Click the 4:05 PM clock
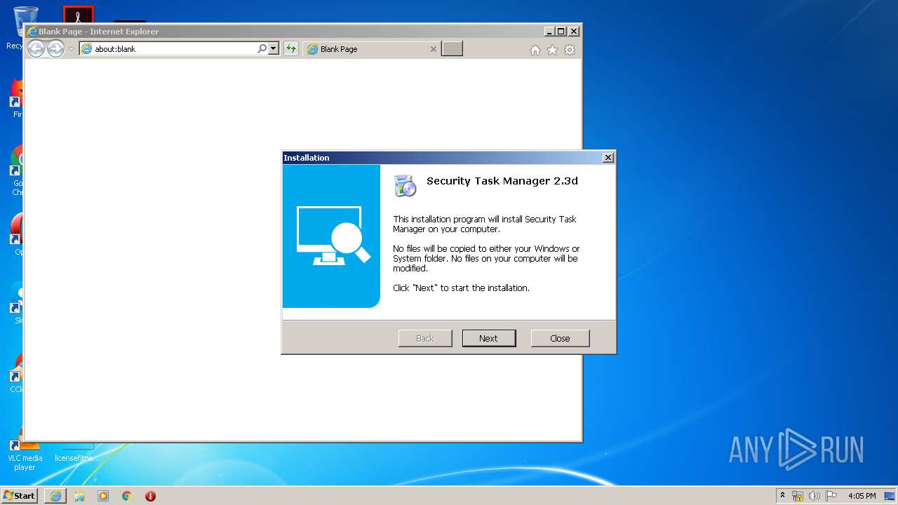Viewport: 898px width, 505px height. tap(862, 496)
